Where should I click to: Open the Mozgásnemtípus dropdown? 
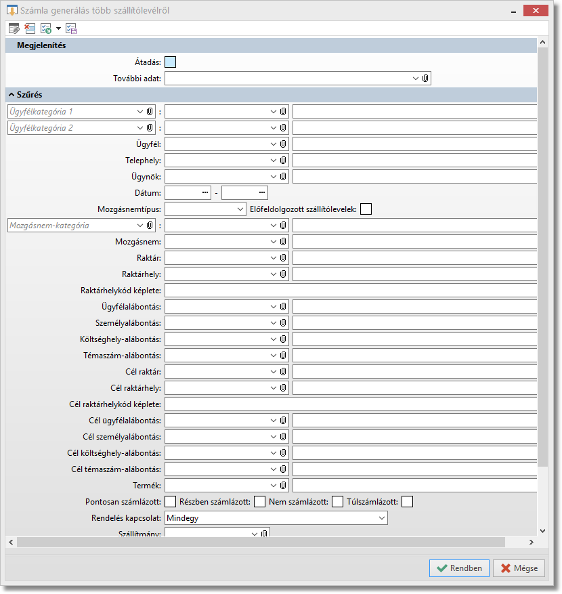tap(240, 209)
